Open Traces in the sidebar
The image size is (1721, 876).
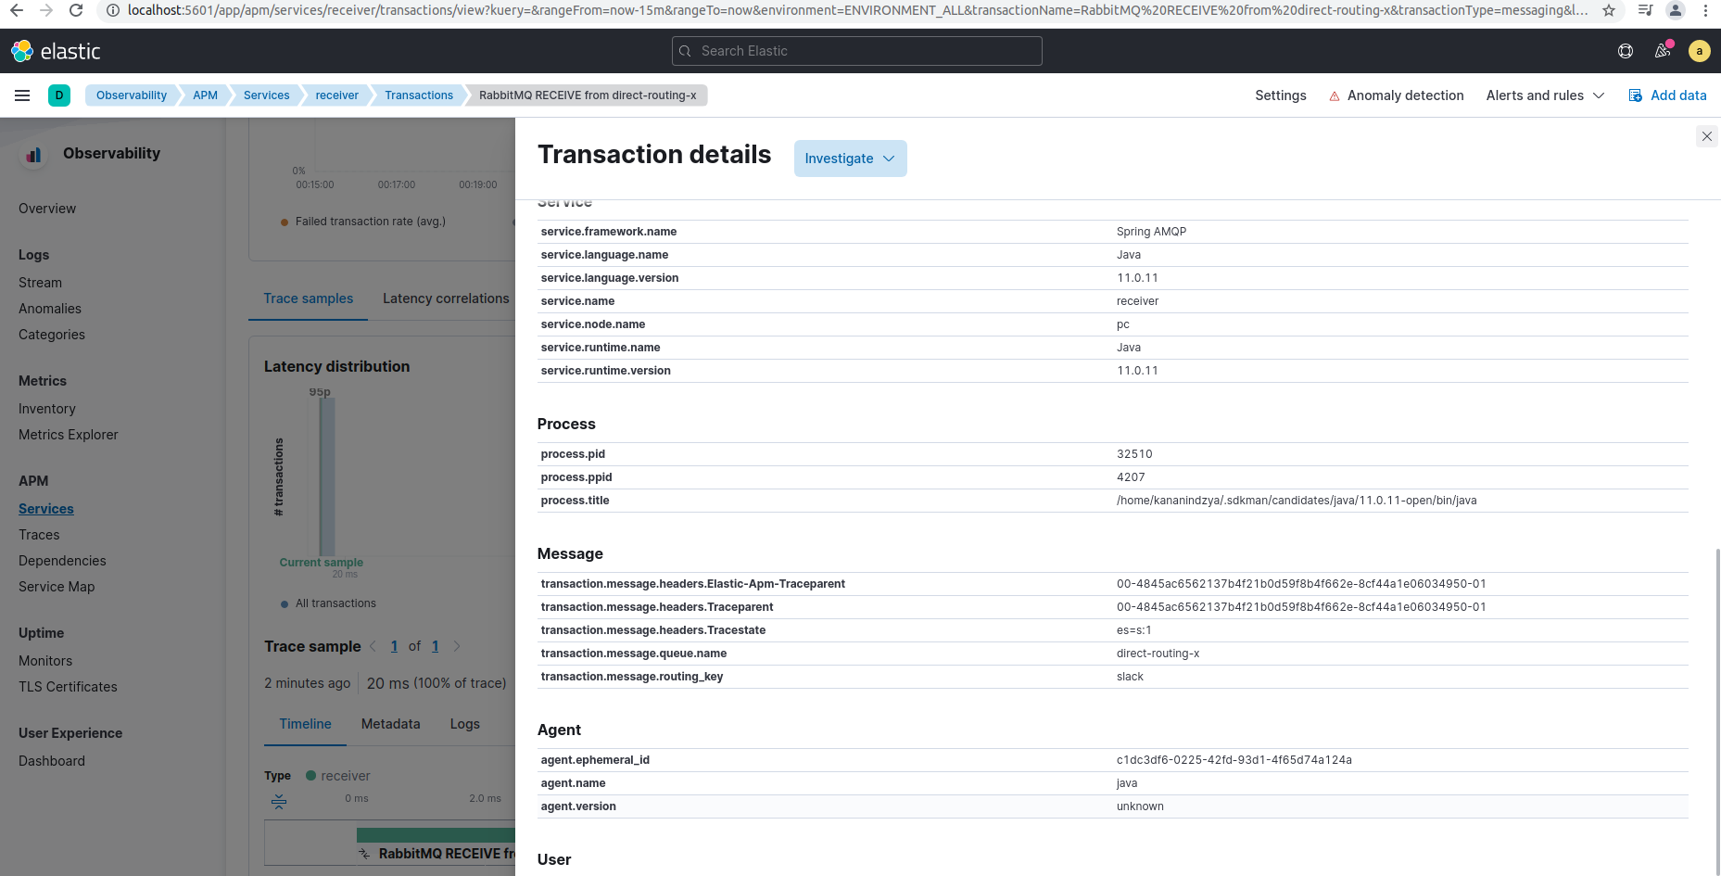pos(39,535)
